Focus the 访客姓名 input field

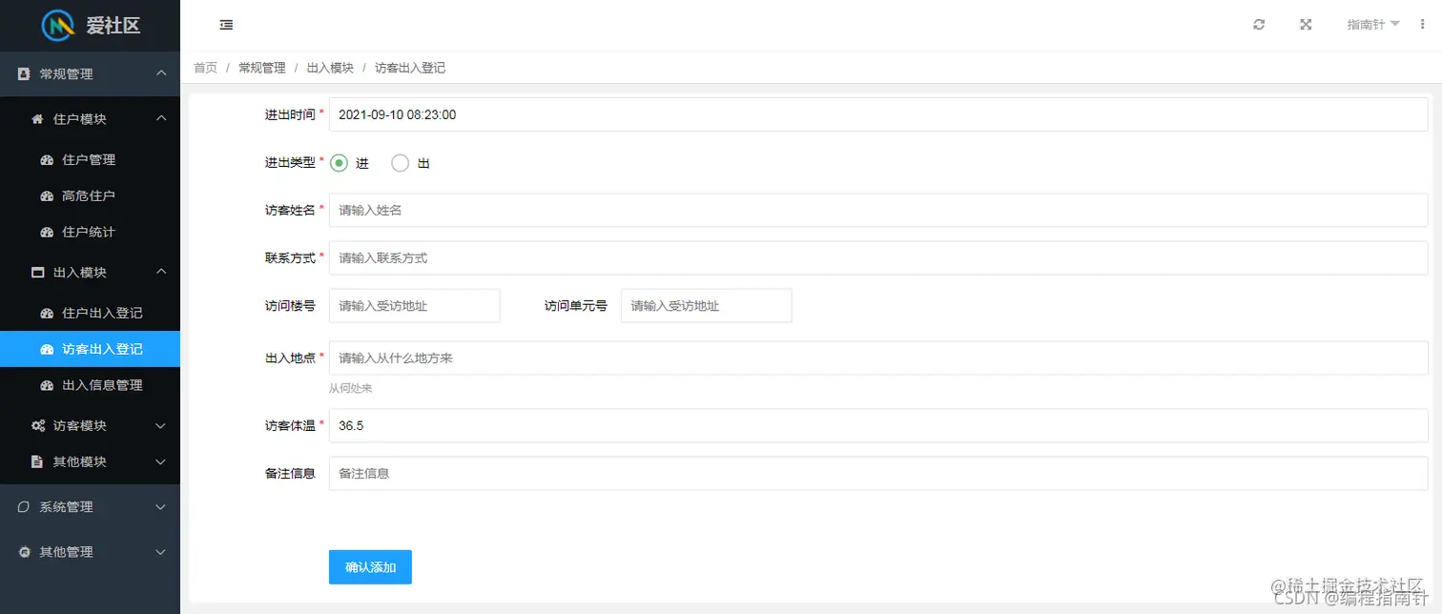[878, 210]
